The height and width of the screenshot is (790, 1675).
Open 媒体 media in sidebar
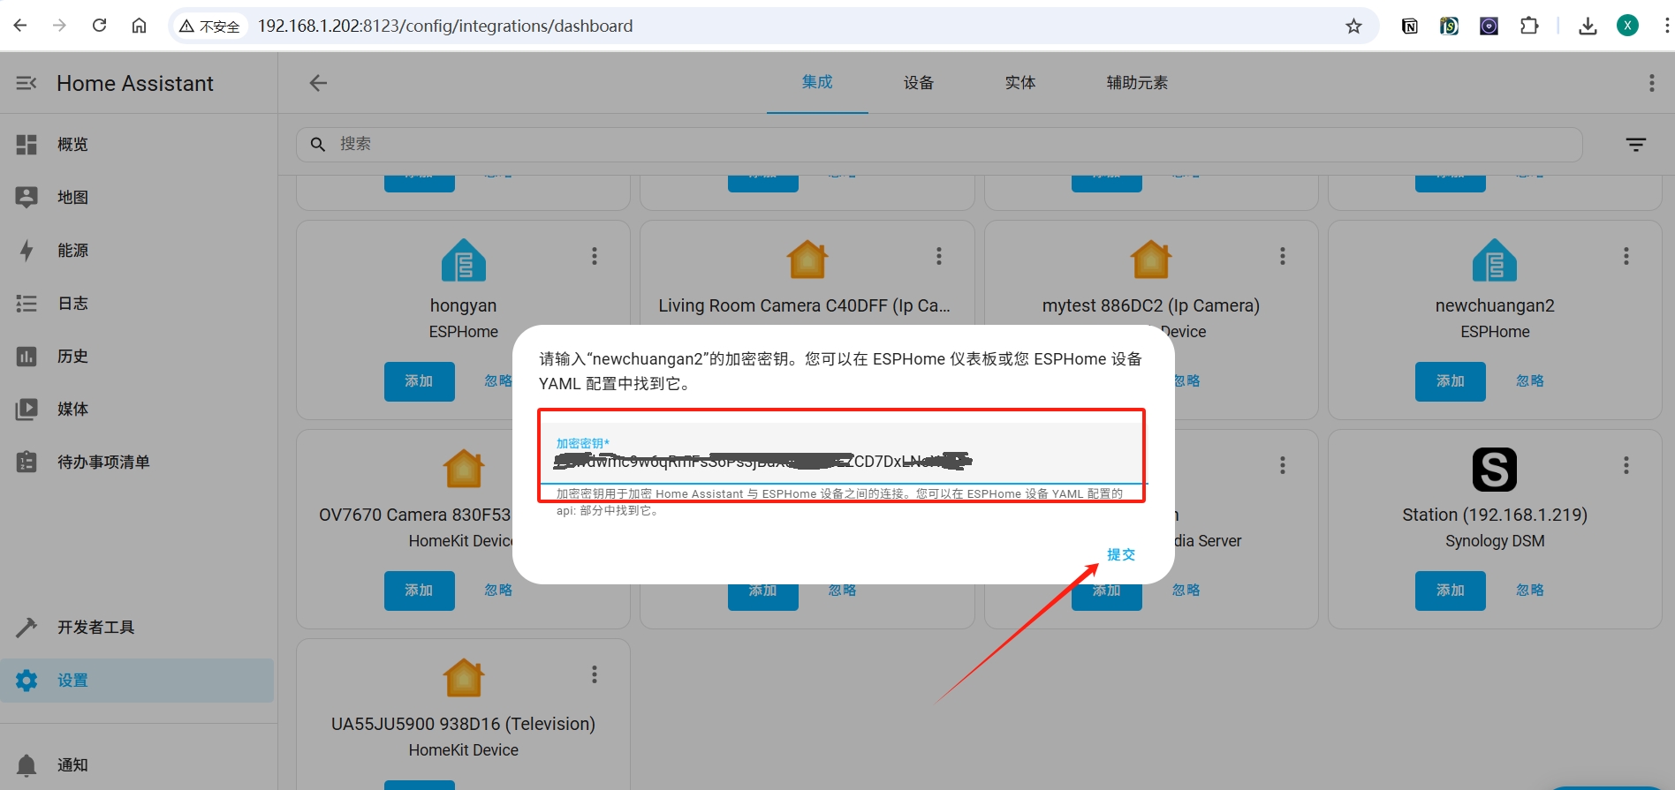(x=137, y=409)
